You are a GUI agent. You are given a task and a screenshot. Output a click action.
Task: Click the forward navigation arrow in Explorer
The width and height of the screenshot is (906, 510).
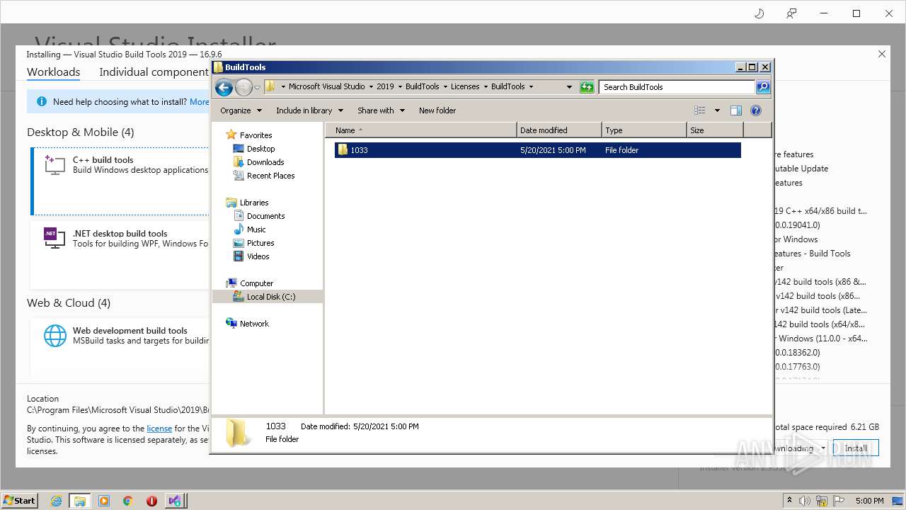pyautogui.click(x=243, y=87)
